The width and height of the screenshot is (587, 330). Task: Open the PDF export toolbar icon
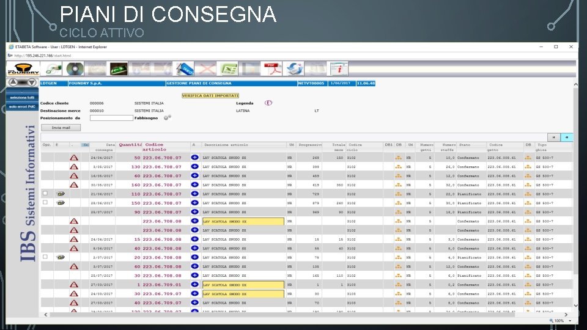271,69
